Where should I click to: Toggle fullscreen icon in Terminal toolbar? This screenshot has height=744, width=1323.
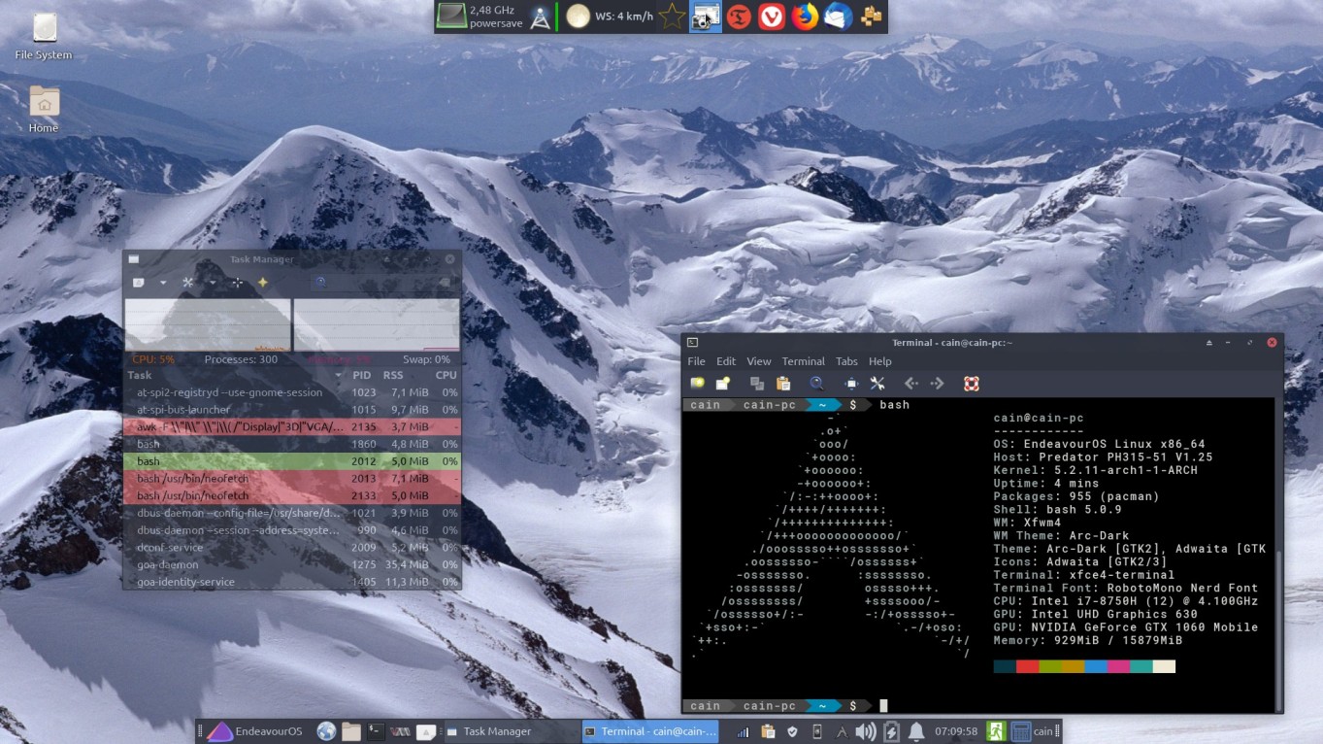(851, 384)
